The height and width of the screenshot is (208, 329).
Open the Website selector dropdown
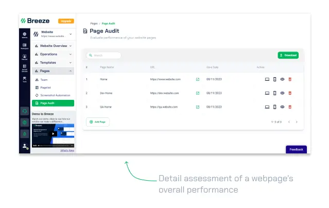click(53, 34)
